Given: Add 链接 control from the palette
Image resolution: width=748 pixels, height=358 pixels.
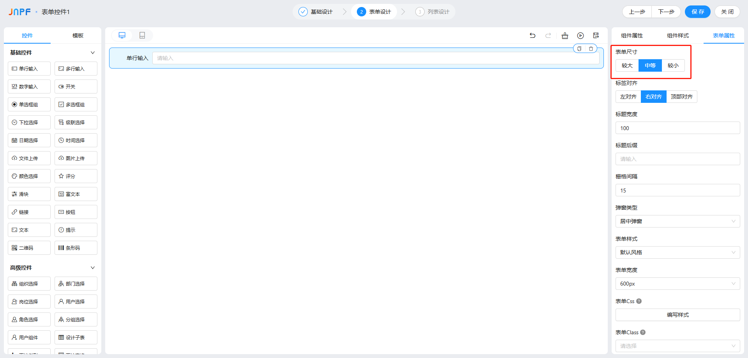Looking at the screenshot, I should [29, 212].
